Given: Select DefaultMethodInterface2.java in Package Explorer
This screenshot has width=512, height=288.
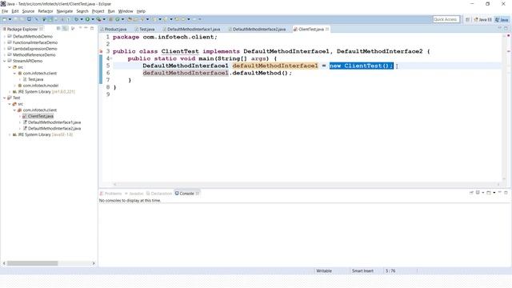Looking at the screenshot, I should point(54,128).
